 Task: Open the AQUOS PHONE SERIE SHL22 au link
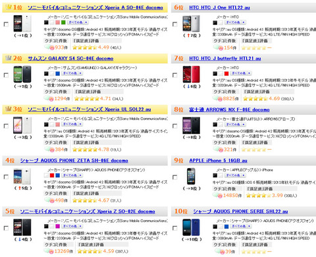coord(240,212)
